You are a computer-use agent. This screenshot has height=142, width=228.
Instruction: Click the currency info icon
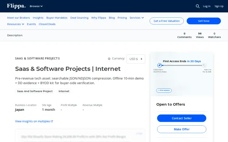pos(109,59)
